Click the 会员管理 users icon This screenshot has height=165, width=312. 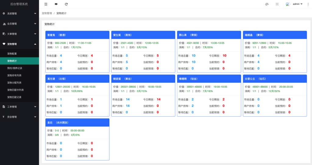coord(4,24)
